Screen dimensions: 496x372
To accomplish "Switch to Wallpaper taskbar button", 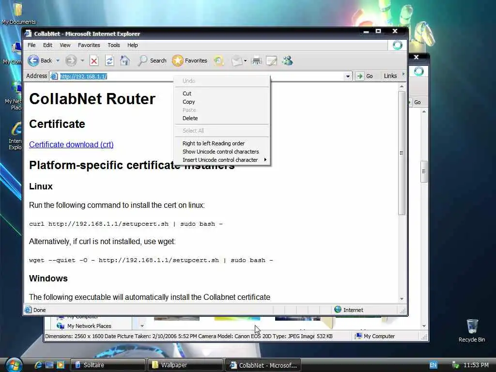I will (x=186, y=365).
